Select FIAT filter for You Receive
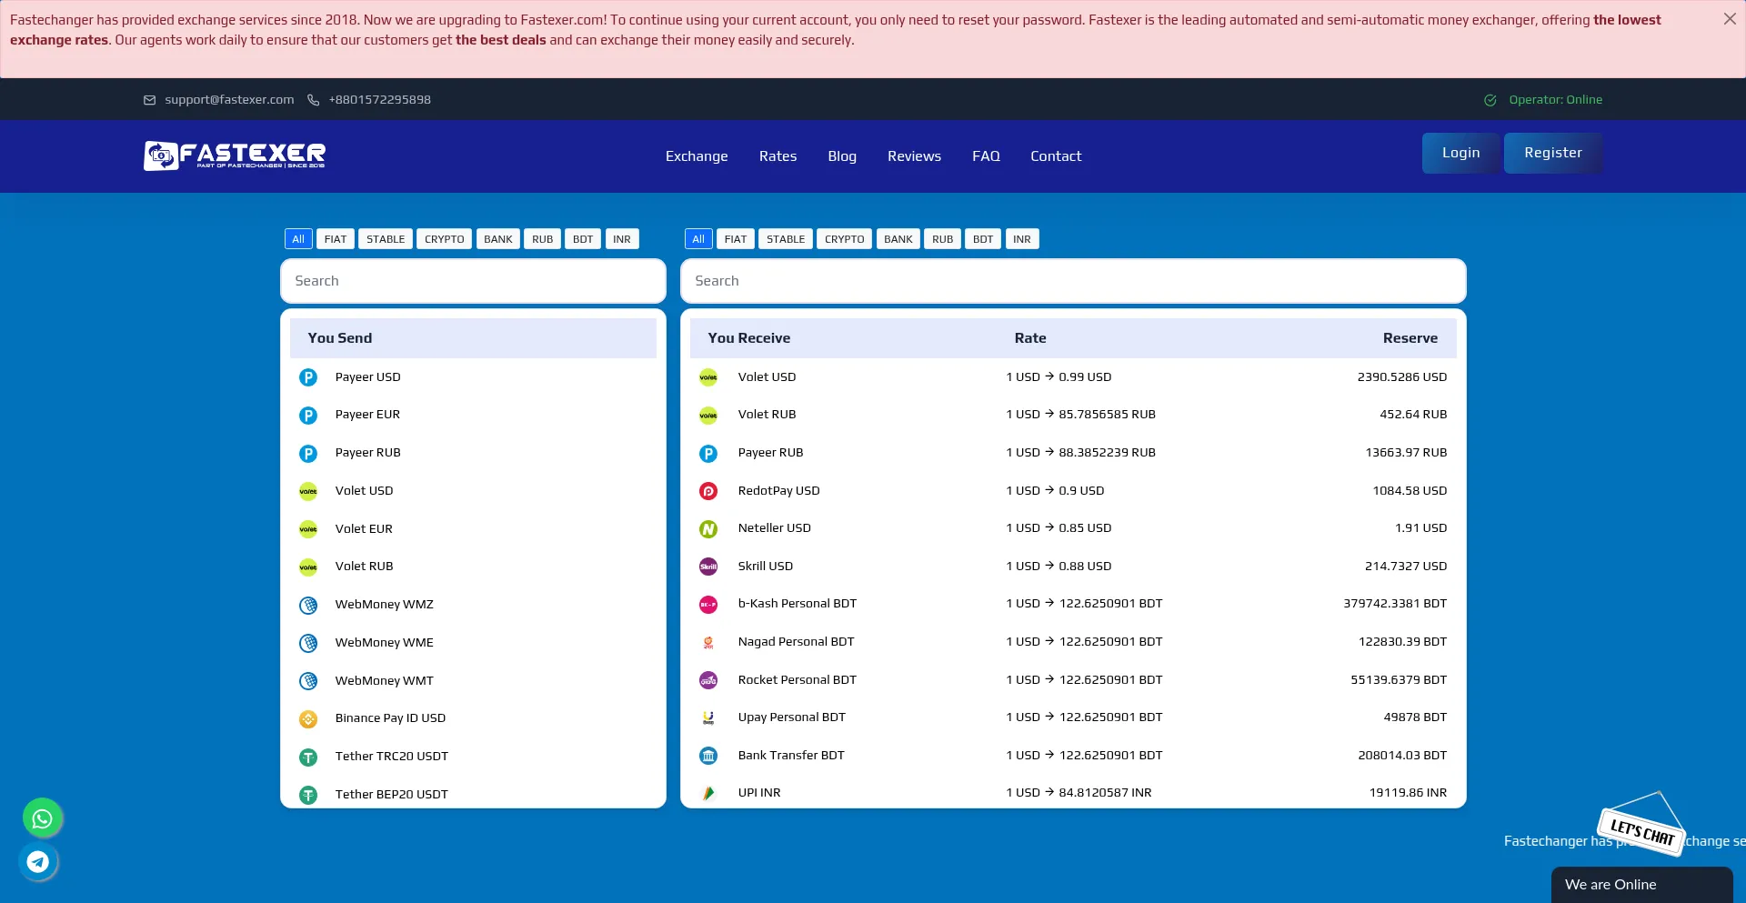This screenshot has width=1746, height=903. [x=736, y=239]
